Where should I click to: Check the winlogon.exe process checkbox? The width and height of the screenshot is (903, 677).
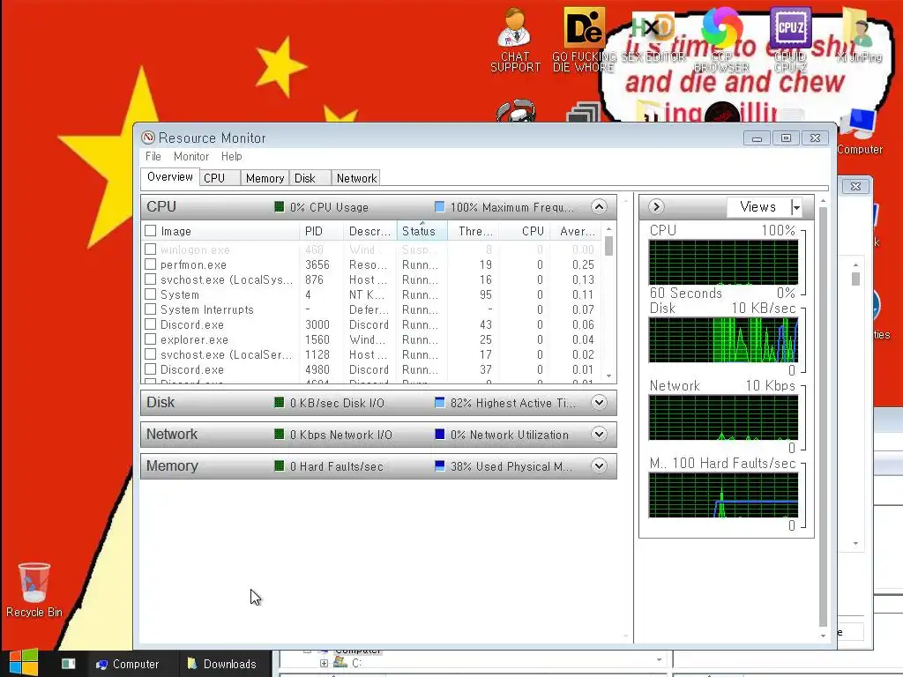click(150, 249)
